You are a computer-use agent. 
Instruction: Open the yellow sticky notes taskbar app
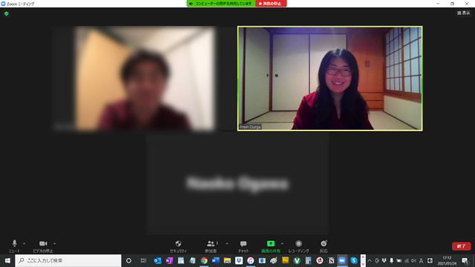[285, 260]
